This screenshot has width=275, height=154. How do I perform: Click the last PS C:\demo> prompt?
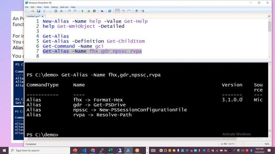pyautogui.click(x=43, y=135)
